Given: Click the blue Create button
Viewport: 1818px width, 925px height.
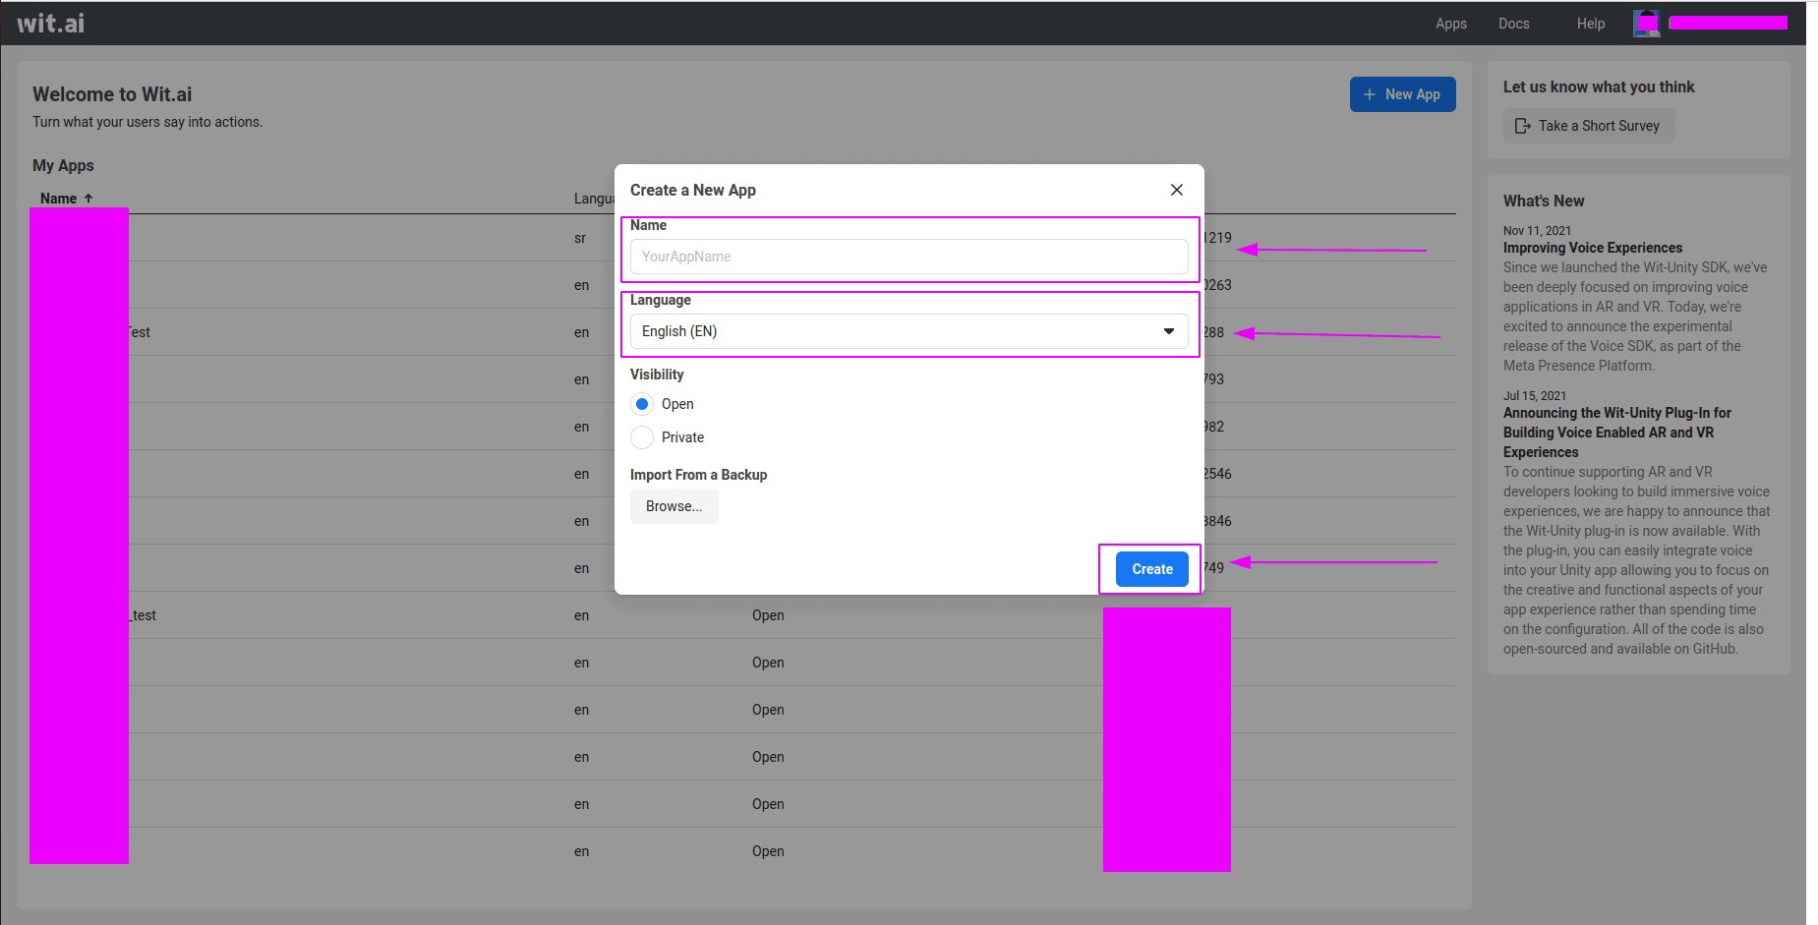Looking at the screenshot, I should pos(1151,569).
